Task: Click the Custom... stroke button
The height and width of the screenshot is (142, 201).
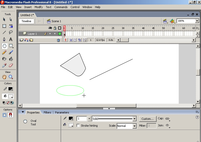Action: pyautogui.click(x=147, y=119)
